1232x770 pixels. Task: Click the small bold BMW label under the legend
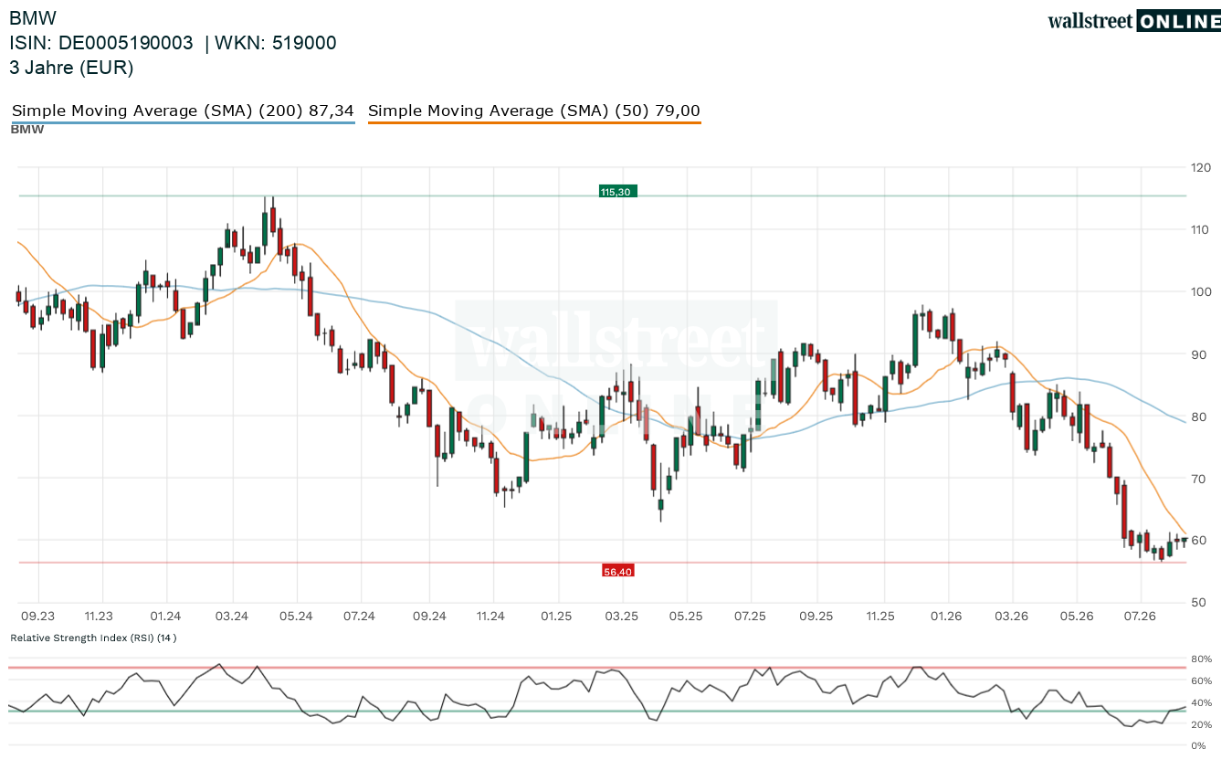pyautogui.click(x=27, y=129)
